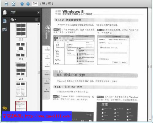Click the 应用 heading in screenshot

(x=105, y=105)
